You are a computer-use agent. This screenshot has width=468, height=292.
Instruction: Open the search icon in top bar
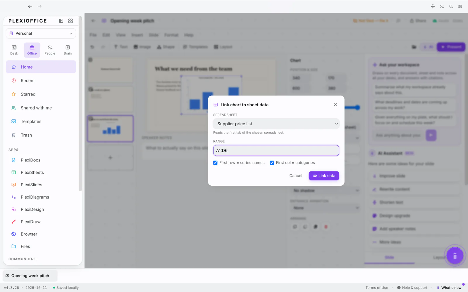[451, 6]
